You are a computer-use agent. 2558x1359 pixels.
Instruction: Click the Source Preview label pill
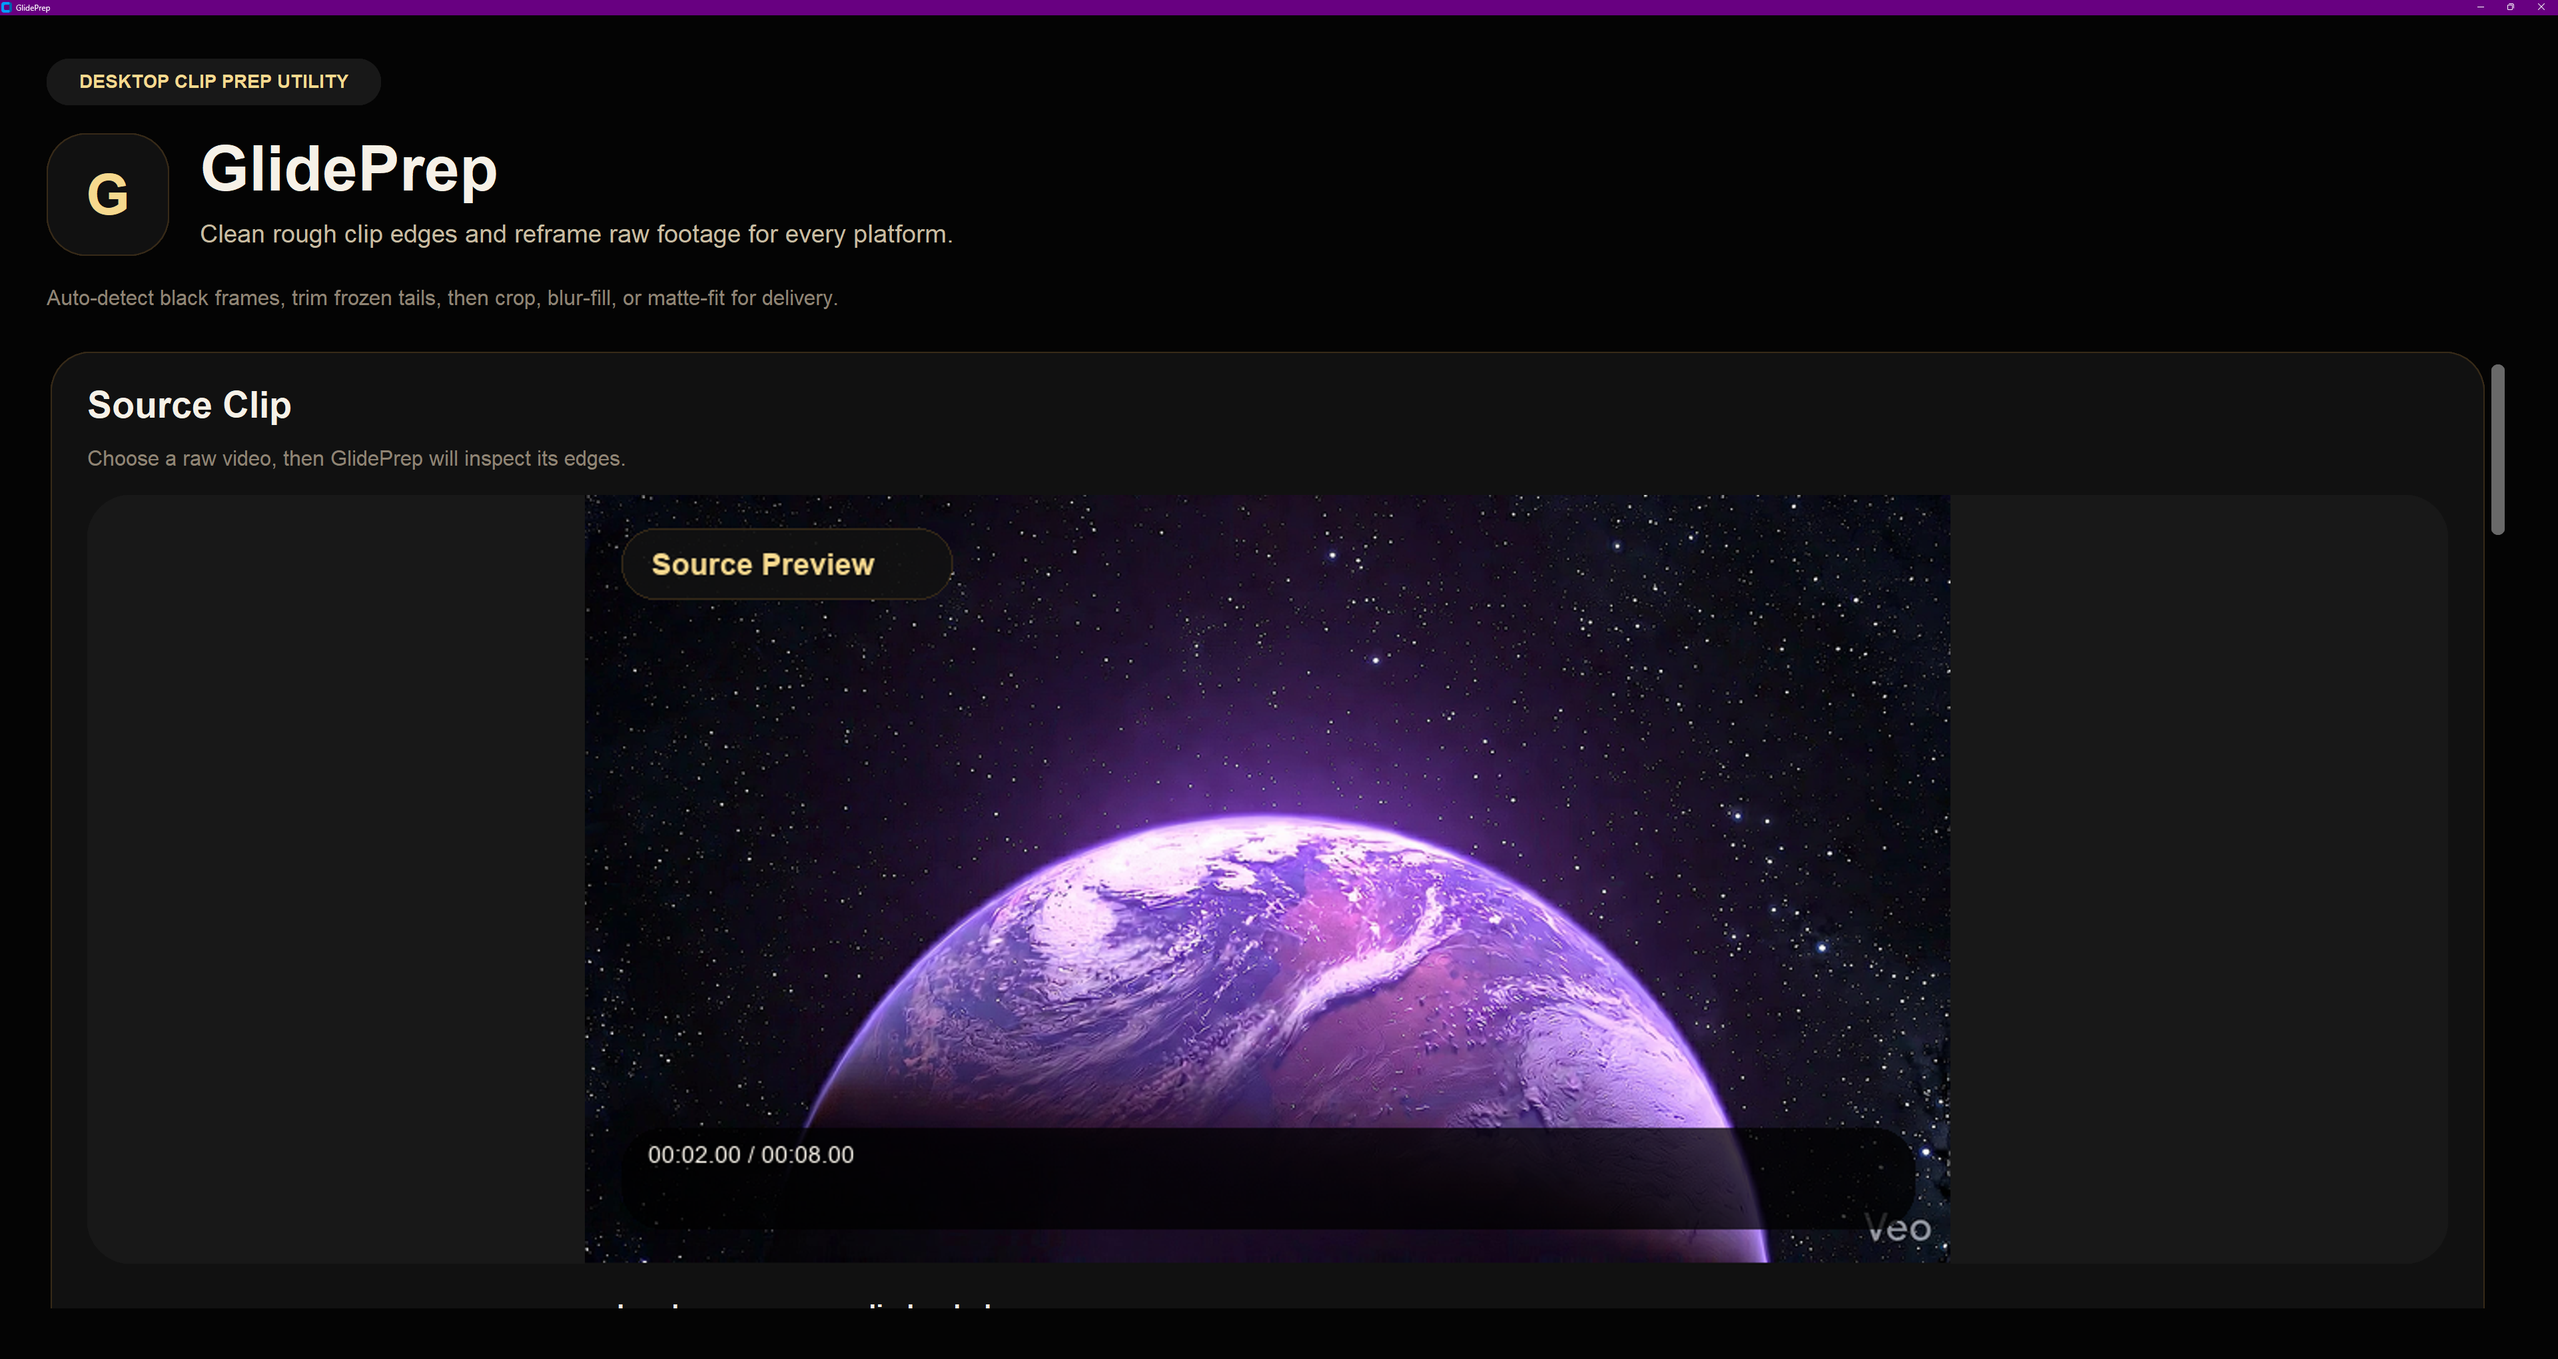coord(785,564)
